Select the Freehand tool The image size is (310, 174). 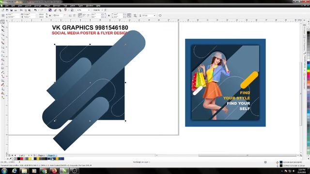[x=2, y=39]
